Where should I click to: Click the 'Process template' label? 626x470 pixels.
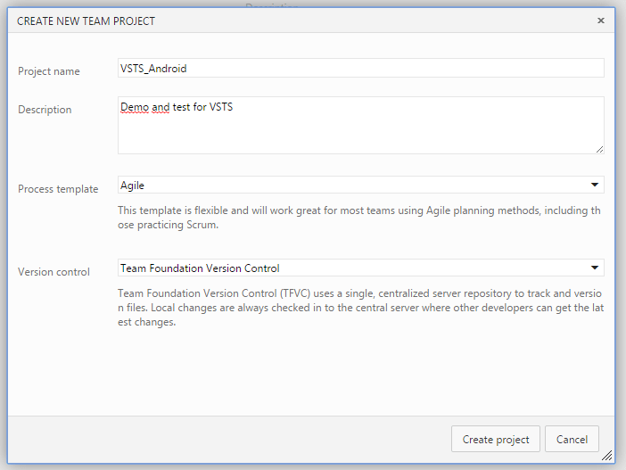58,189
